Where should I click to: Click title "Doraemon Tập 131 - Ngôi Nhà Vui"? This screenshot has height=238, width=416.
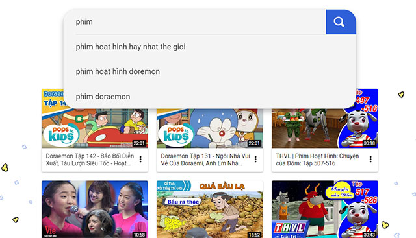(x=205, y=160)
